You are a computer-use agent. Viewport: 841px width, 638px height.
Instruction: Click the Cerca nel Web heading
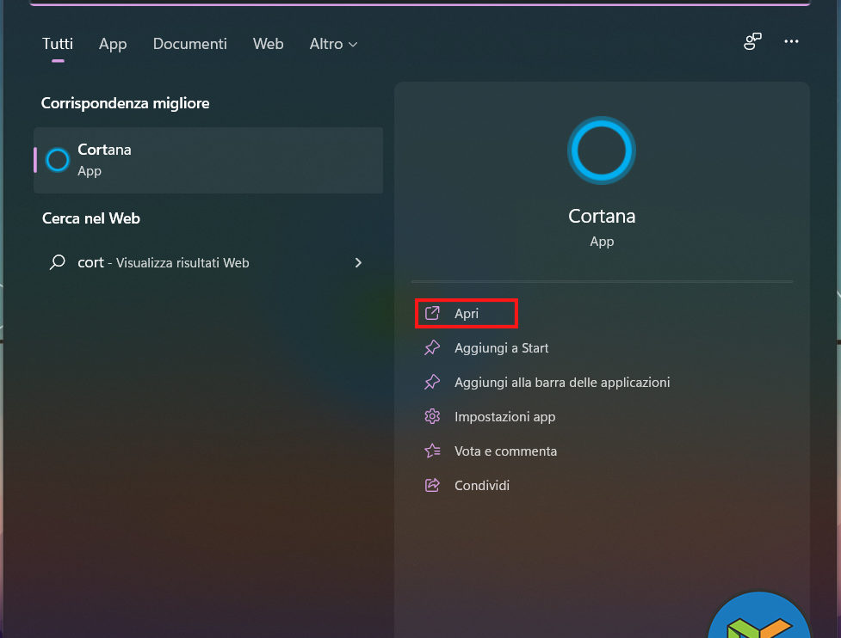click(x=91, y=218)
